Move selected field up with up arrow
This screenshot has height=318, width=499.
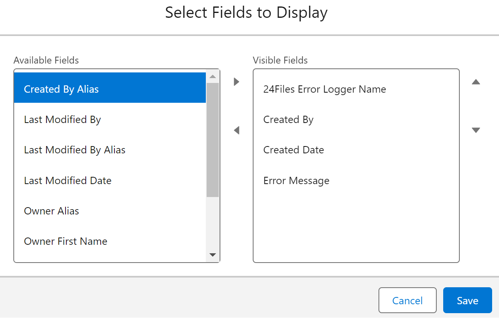click(476, 82)
